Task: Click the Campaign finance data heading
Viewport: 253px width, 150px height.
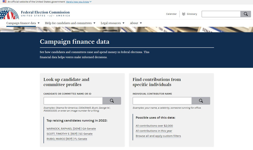Action: coord(74,42)
